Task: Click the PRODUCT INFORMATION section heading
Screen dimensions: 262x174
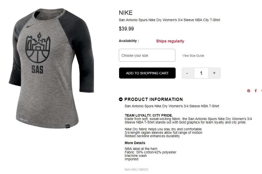Action: 153,99
